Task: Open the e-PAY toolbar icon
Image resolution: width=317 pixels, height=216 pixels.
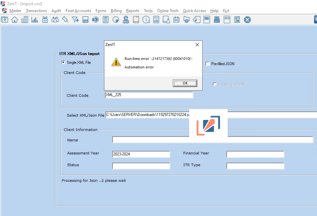Action: (126, 20)
